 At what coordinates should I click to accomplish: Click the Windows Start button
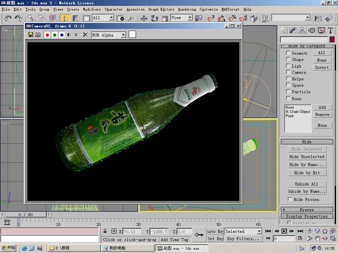[8, 248]
